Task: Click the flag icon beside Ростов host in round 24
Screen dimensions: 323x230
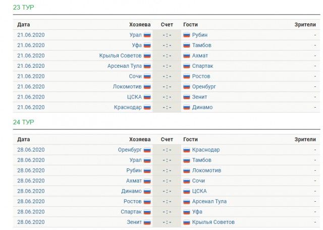Action: [147, 202]
